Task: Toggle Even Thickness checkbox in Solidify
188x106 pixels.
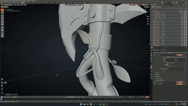Action: click(167, 63)
